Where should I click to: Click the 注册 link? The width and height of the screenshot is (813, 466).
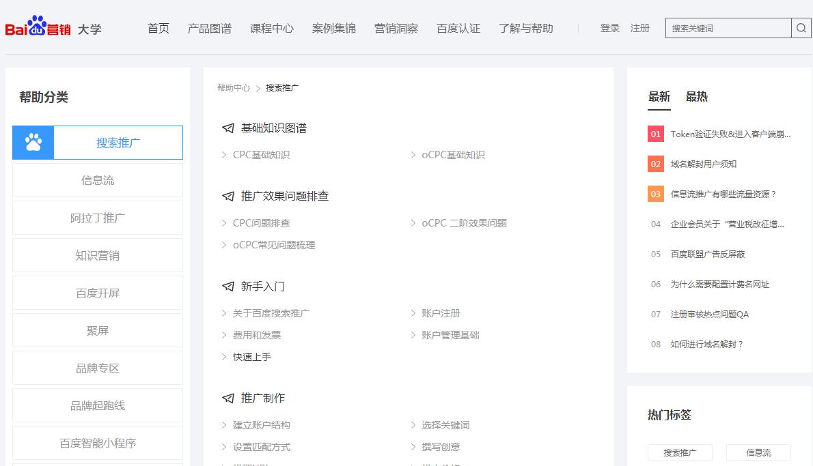click(640, 28)
